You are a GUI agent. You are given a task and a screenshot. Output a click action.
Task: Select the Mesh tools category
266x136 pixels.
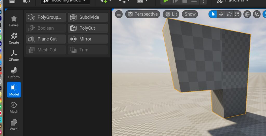click(14, 107)
